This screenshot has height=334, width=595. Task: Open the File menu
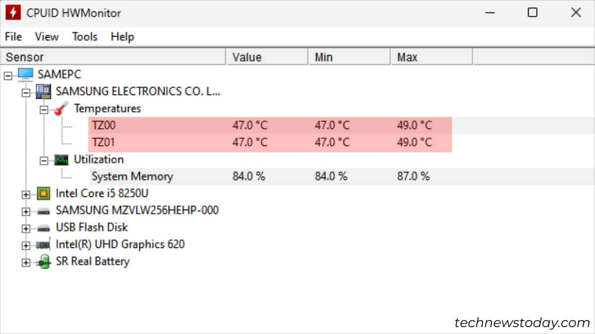click(13, 37)
